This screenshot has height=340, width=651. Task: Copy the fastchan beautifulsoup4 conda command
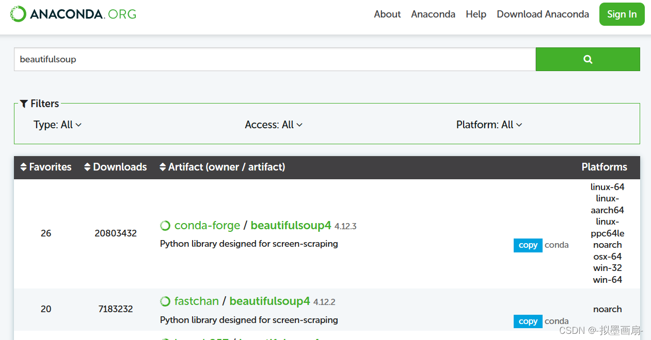(x=528, y=321)
